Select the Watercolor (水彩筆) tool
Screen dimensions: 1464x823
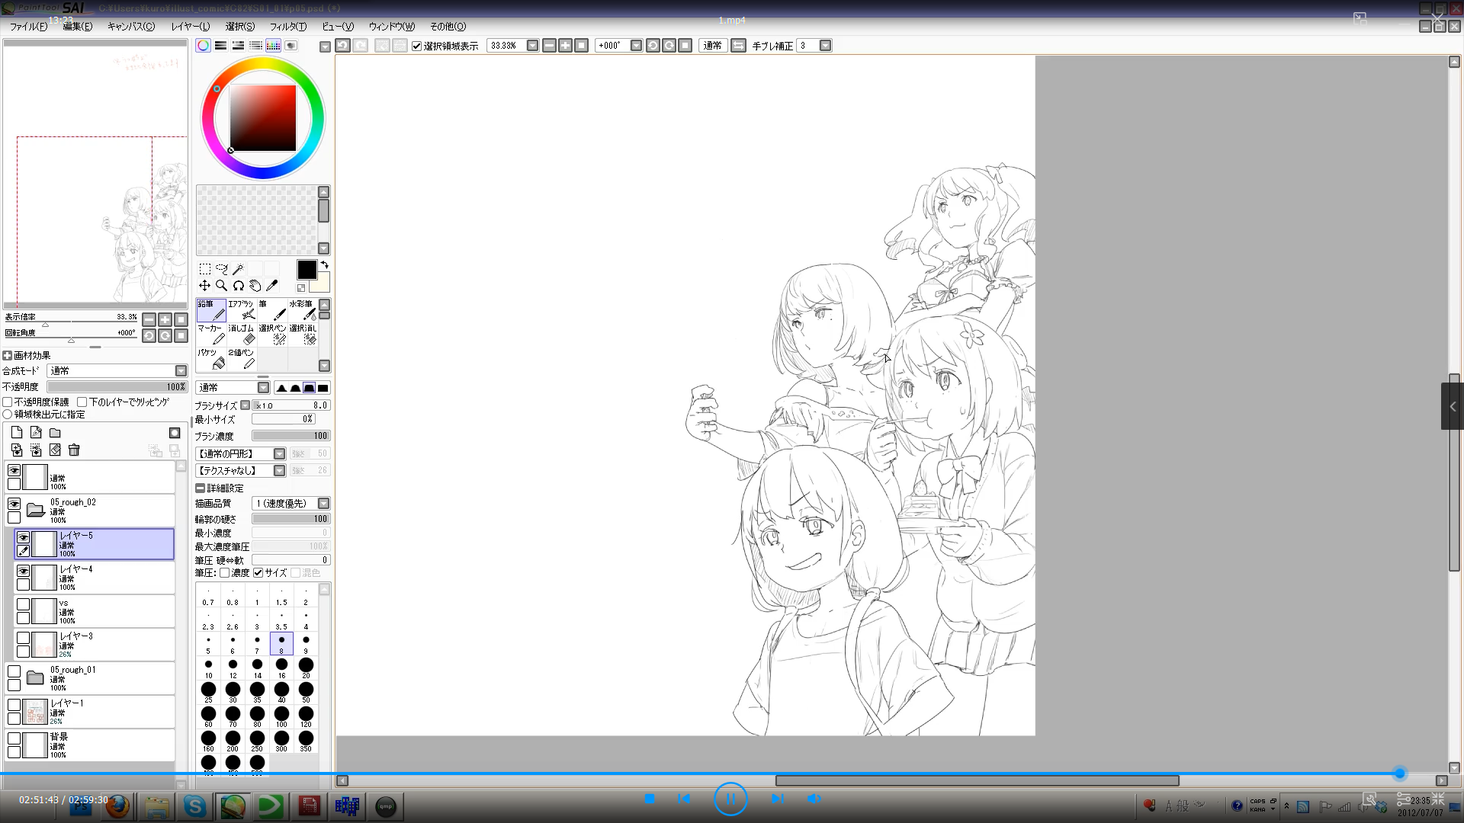click(303, 310)
